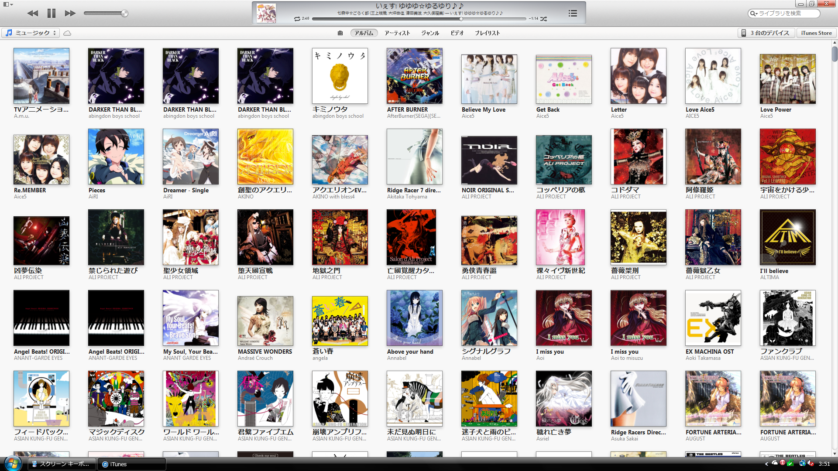Open the iTunes Store
The width and height of the screenshot is (838, 471).
pyautogui.click(x=816, y=33)
